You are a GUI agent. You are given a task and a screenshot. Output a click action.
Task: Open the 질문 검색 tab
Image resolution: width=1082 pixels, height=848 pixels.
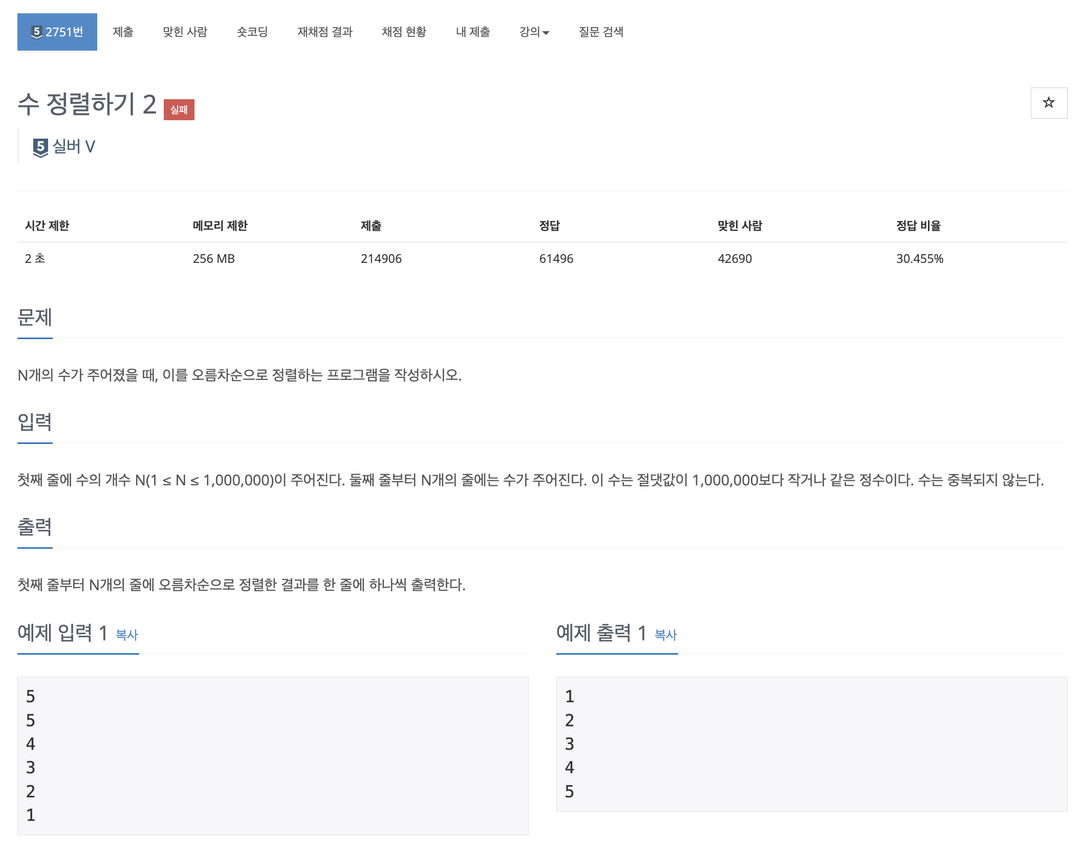tap(601, 32)
